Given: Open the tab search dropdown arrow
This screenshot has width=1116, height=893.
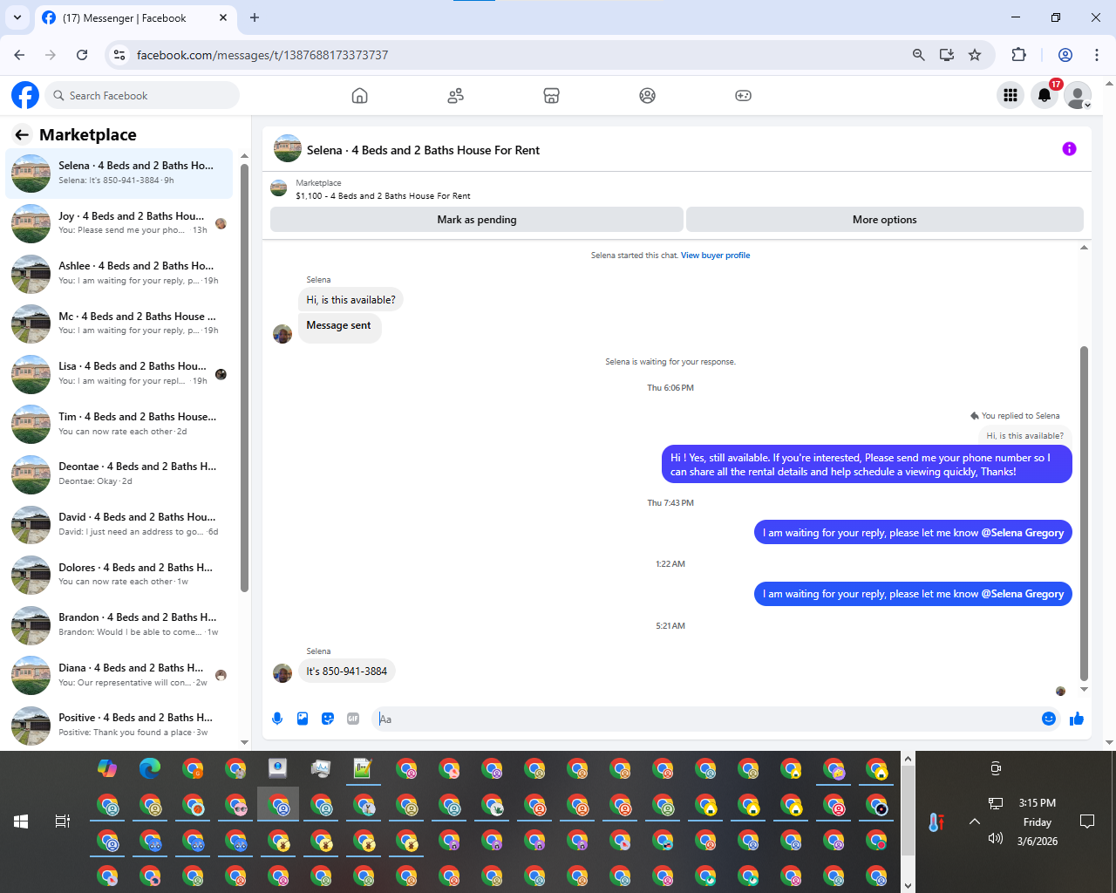Looking at the screenshot, I should pyautogui.click(x=17, y=17).
